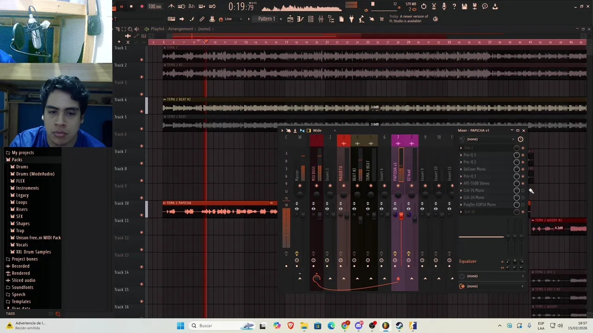
Task: Click the tempo field showing 100.000
Action: pyautogui.click(x=155, y=6)
